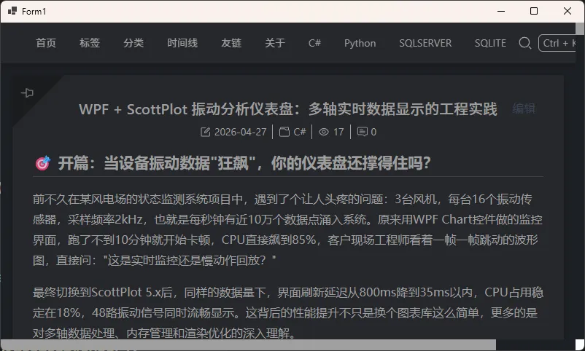
Task: Click the edit-date icon beside 2026-04-27
Action: point(205,132)
